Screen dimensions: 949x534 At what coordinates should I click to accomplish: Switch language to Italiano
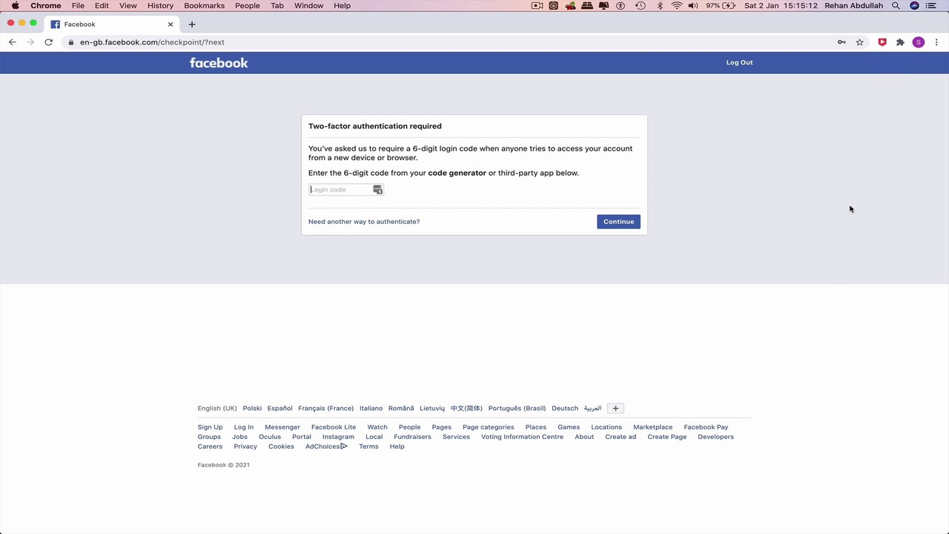point(371,408)
